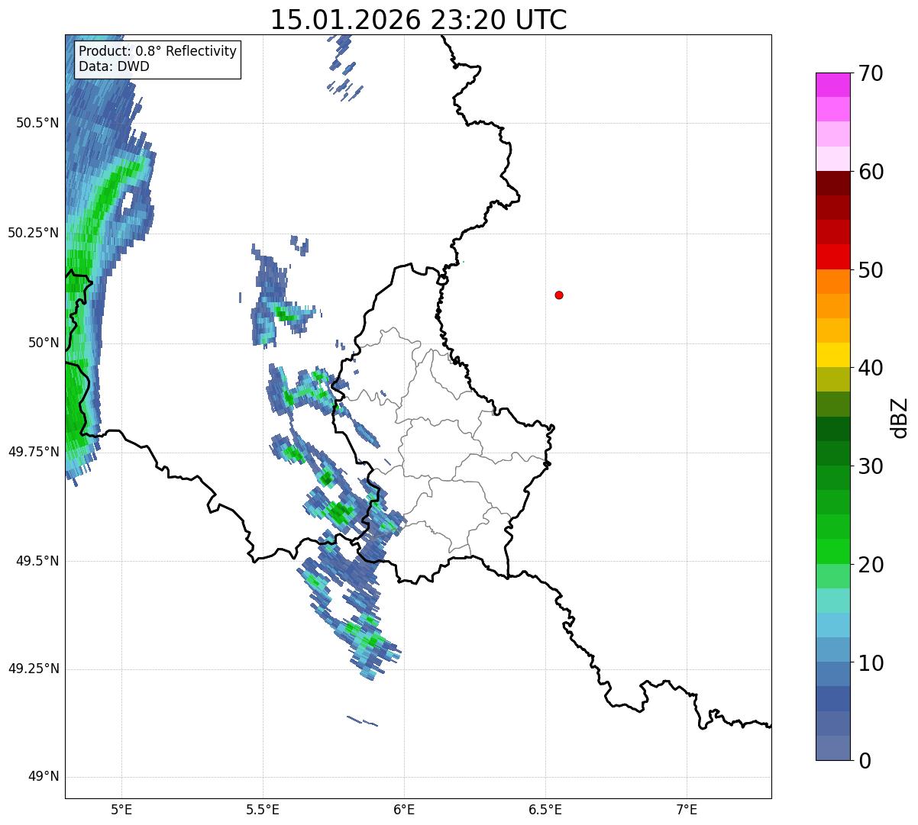Viewport: 918px width, 825px height.
Task: Click the 'dBZ' colorbar axis label
Action: [900, 417]
